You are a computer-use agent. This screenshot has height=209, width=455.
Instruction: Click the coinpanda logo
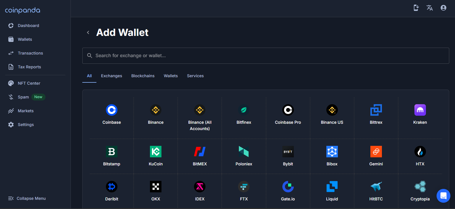point(22,10)
